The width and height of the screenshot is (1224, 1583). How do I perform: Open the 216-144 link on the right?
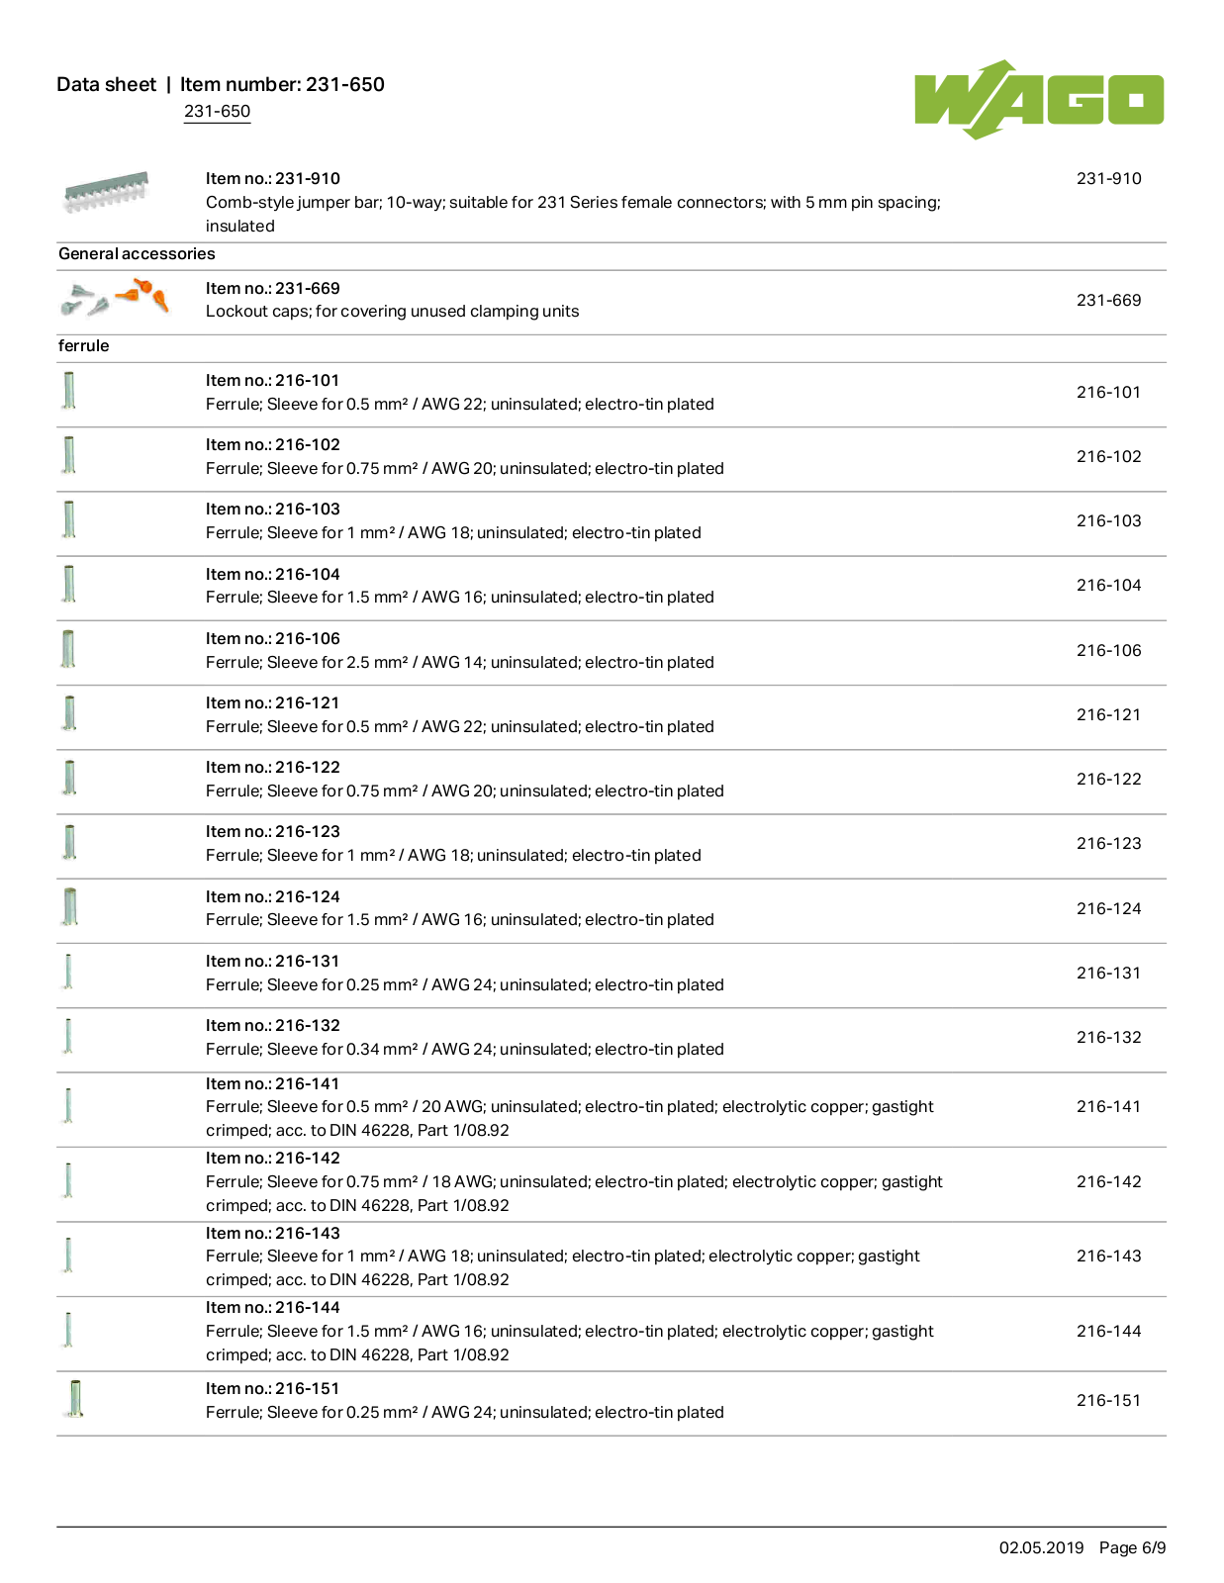coord(1108,1332)
